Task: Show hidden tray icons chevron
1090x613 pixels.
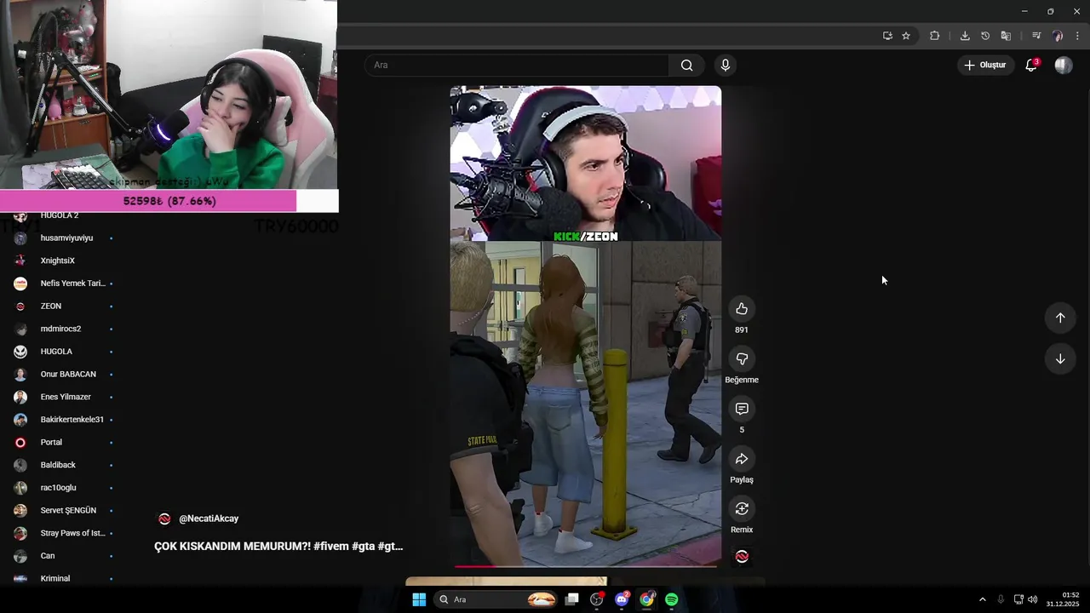Action: point(982,599)
